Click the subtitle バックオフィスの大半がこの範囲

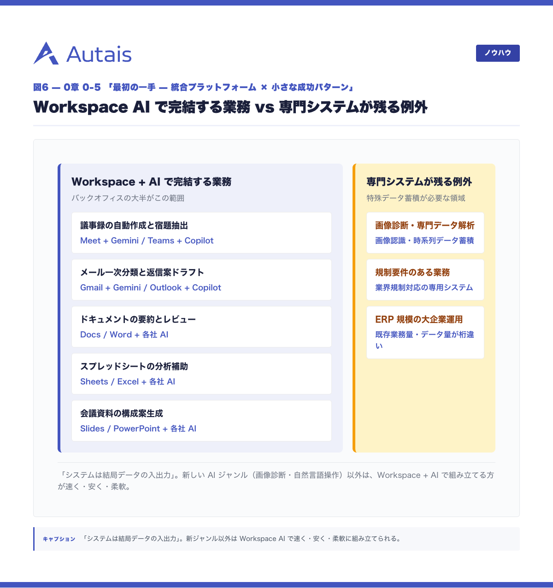point(128,198)
